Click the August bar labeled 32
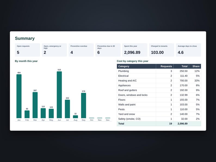Screen dimensions: 216x162 pyautogui.click(x=75, y=117)
